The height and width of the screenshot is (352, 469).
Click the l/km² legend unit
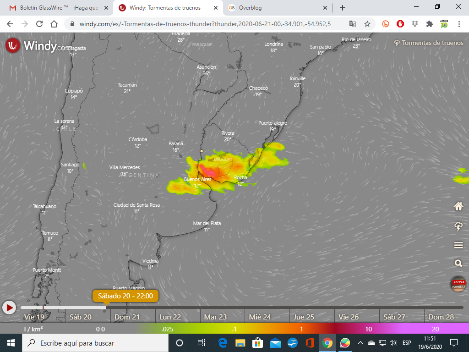[33, 329]
